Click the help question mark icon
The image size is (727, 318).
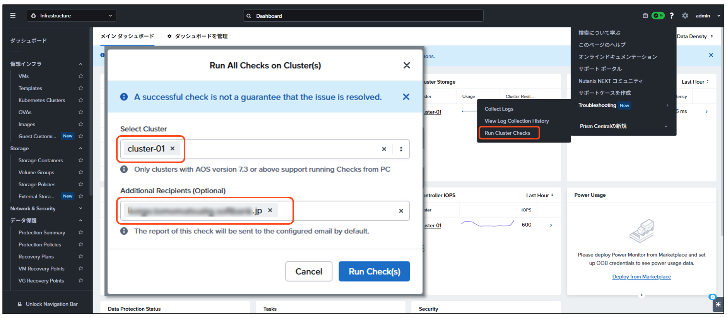tap(672, 15)
